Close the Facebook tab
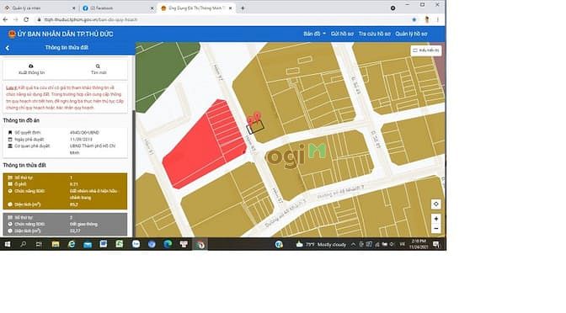Screen dimensions: 566x313 tap(152, 8)
